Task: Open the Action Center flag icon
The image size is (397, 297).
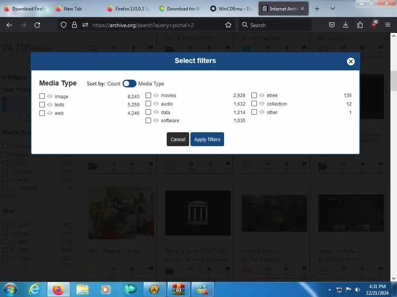Action: [349, 290]
